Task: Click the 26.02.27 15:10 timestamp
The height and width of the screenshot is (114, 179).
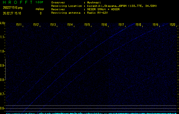Action: point(12,13)
